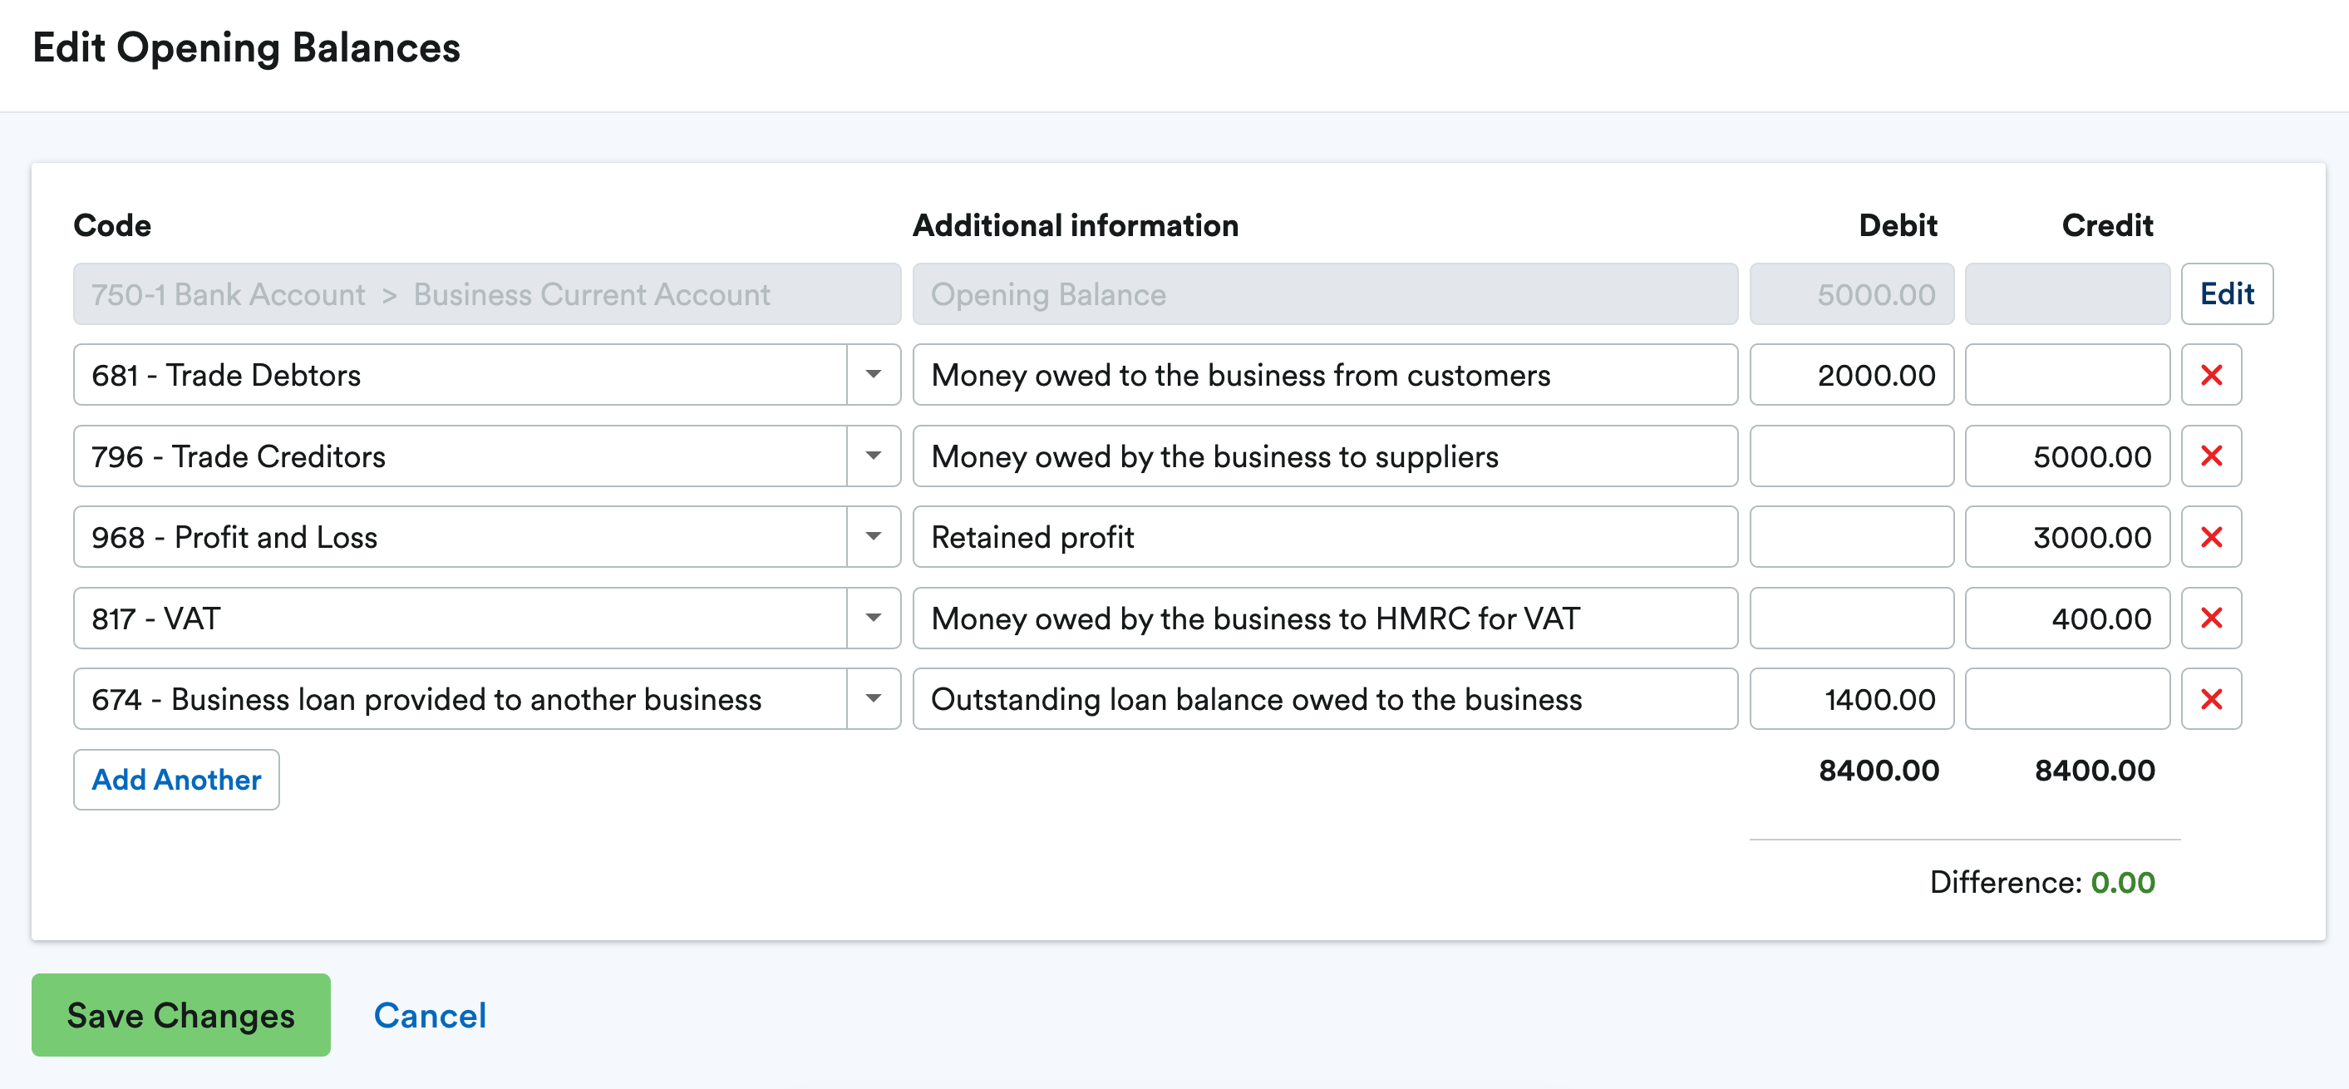2349x1089 pixels.
Task: Open the VAT account code dropdown
Action: (x=874, y=618)
